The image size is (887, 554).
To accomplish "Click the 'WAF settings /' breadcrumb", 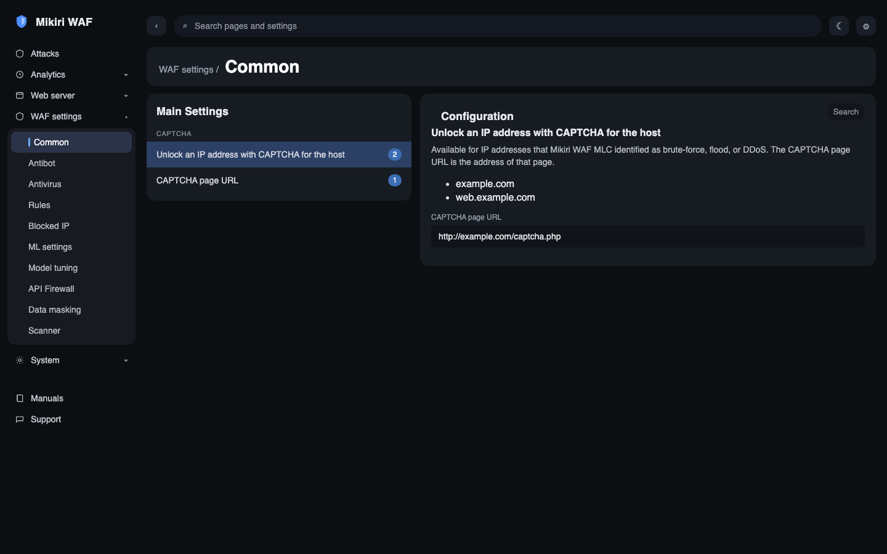I will point(189,70).
